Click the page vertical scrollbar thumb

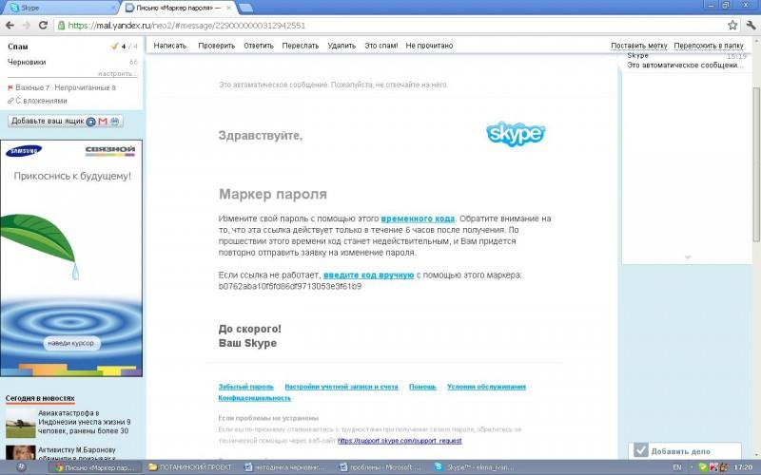pyautogui.click(x=756, y=164)
